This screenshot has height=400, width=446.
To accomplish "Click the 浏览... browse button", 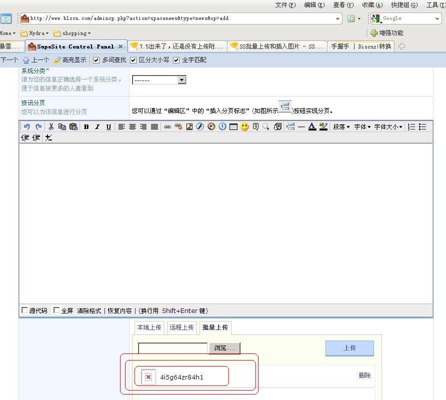I will coord(224,348).
